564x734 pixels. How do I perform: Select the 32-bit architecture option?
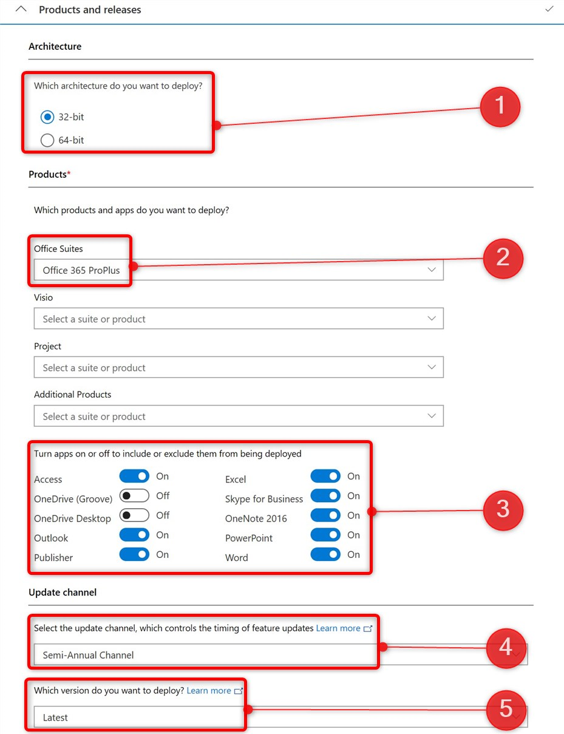click(47, 117)
